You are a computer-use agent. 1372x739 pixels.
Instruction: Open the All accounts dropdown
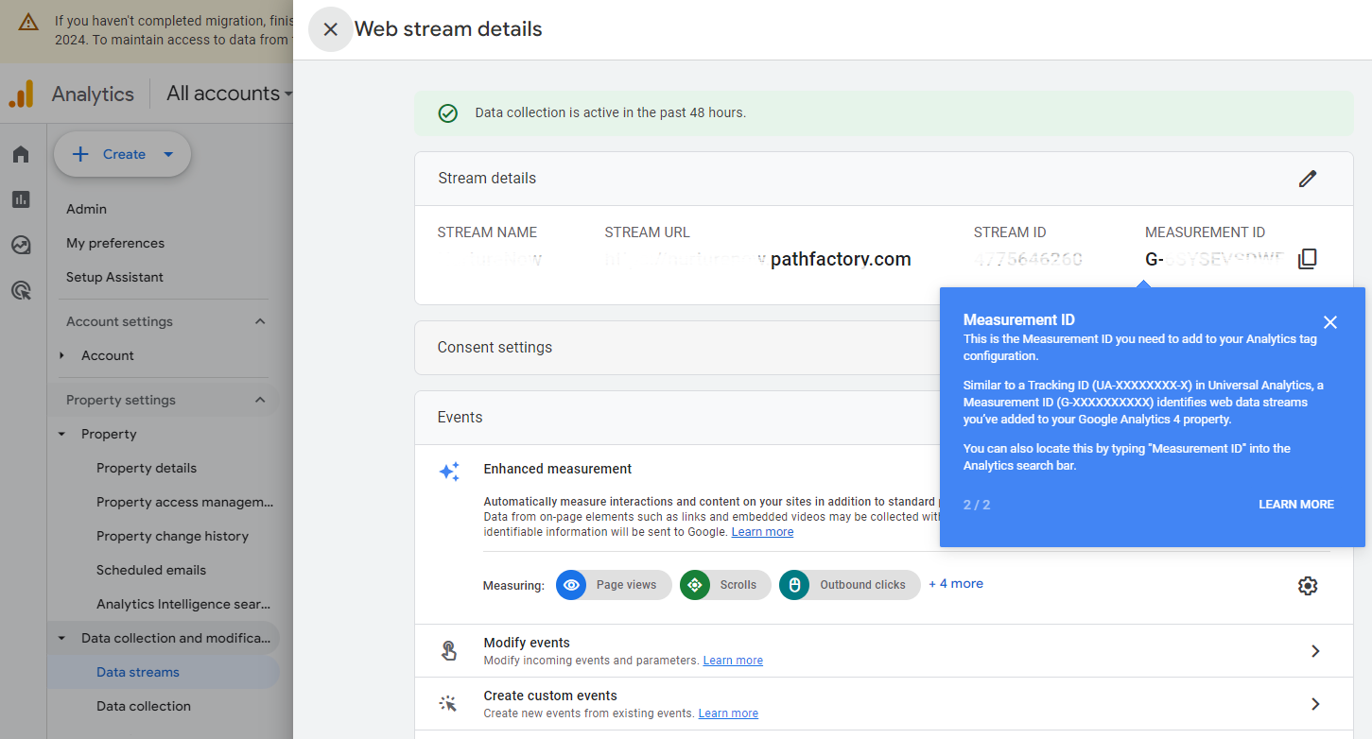pos(230,94)
